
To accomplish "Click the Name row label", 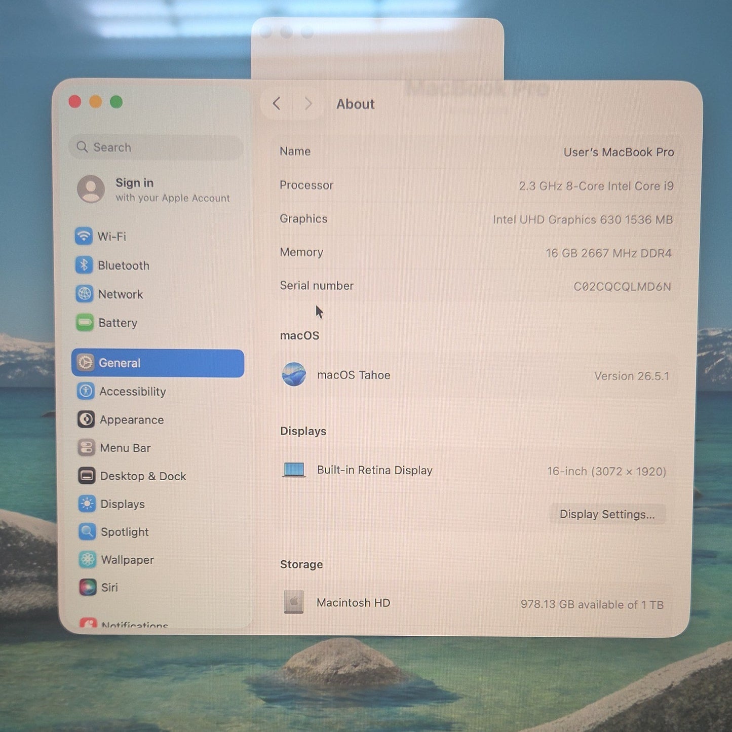I will [x=295, y=151].
